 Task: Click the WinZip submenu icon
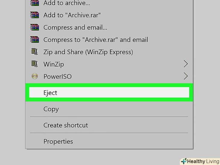35,64
